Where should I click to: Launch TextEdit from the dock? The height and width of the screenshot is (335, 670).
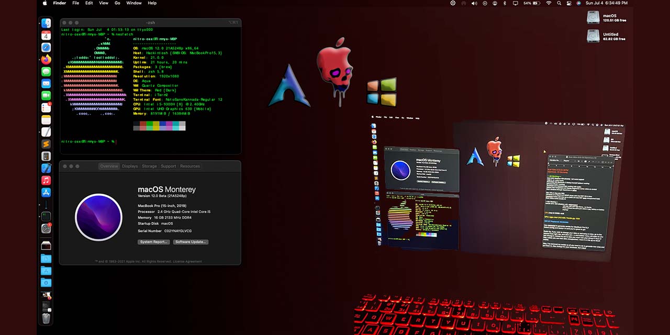click(x=46, y=132)
